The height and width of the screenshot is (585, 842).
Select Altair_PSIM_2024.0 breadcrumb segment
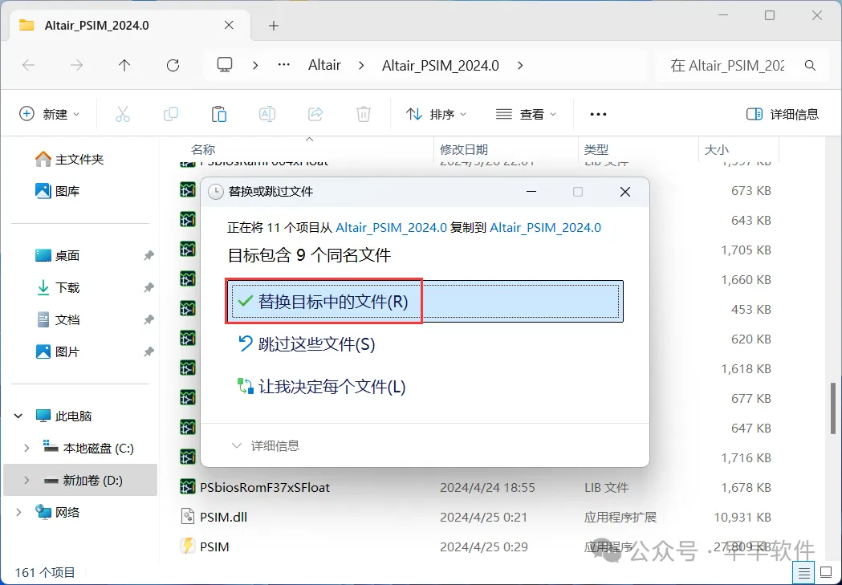point(441,66)
